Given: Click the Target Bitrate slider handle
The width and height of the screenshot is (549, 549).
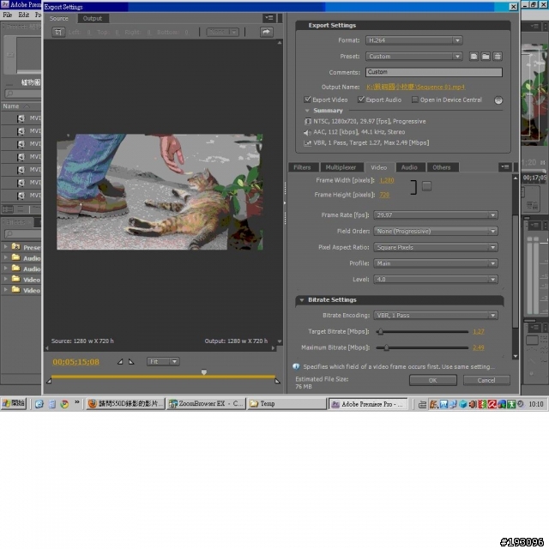Looking at the screenshot, I should tap(380, 331).
